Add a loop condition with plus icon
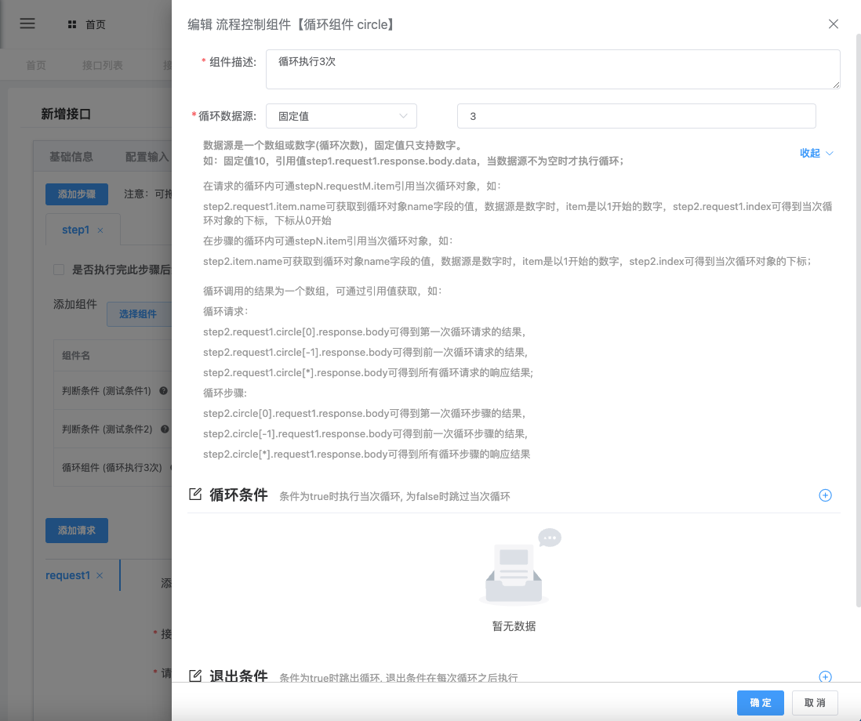 [x=825, y=495]
